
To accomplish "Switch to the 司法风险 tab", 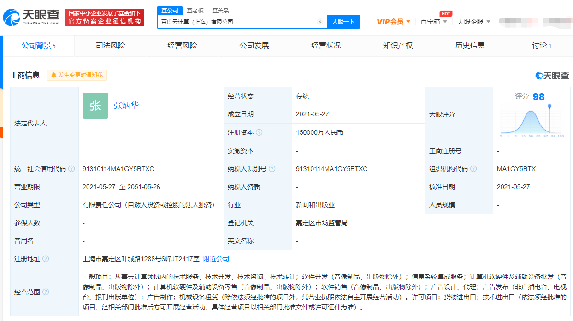I will (x=110, y=46).
